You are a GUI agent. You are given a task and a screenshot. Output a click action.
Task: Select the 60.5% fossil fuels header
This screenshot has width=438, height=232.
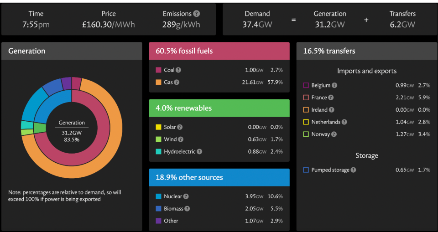(x=219, y=51)
